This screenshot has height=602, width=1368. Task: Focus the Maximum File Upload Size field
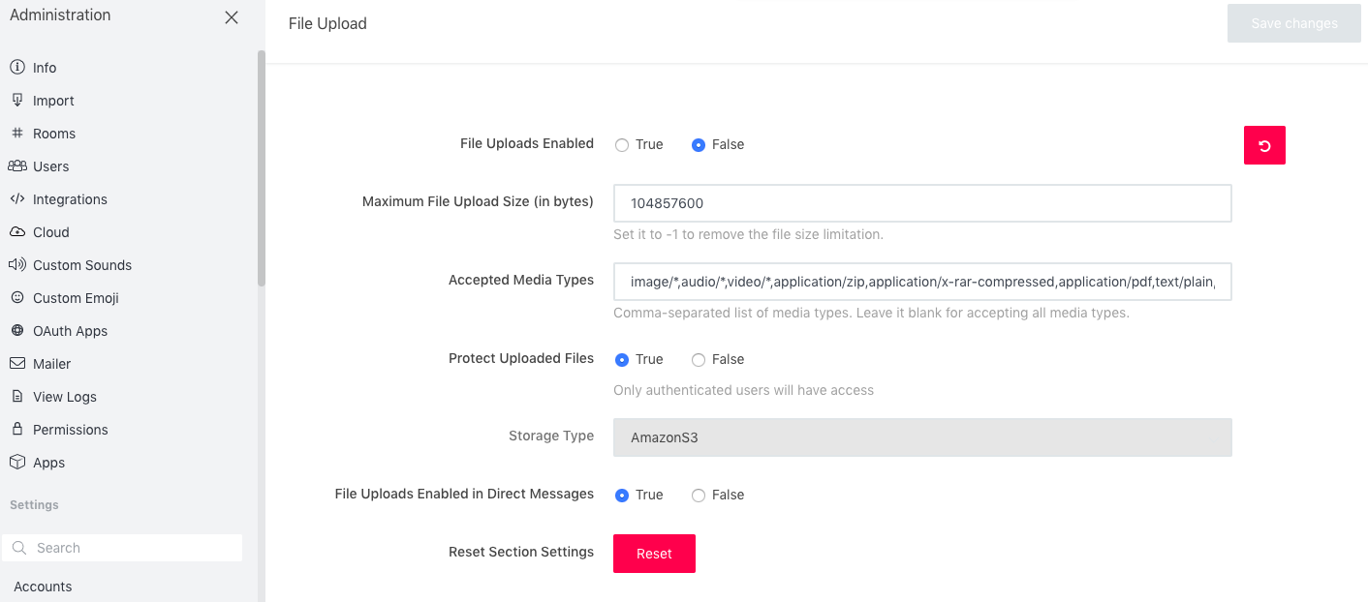tap(922, 203)
